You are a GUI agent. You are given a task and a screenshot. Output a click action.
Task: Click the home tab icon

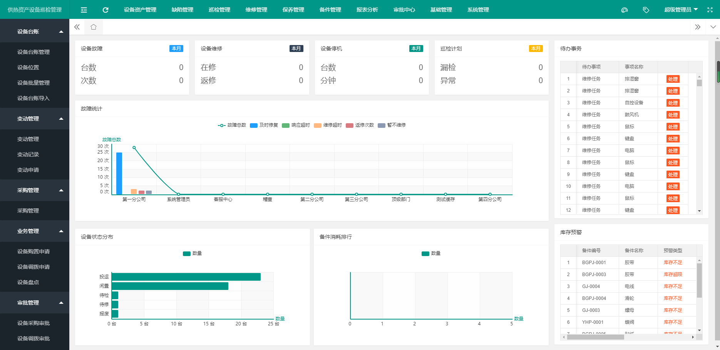94,27
